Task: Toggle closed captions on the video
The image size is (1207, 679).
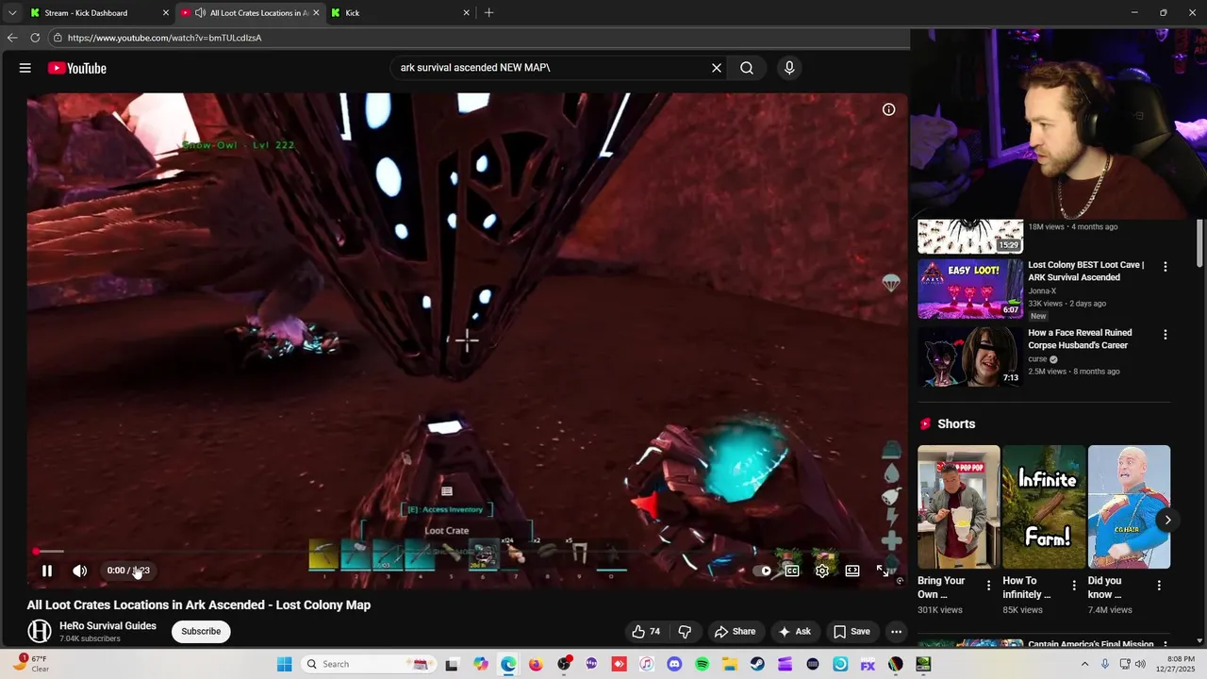Action: 792,571
